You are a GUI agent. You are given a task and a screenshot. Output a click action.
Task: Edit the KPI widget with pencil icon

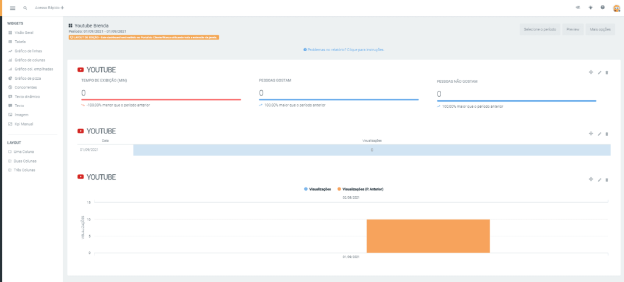[600, 73]
